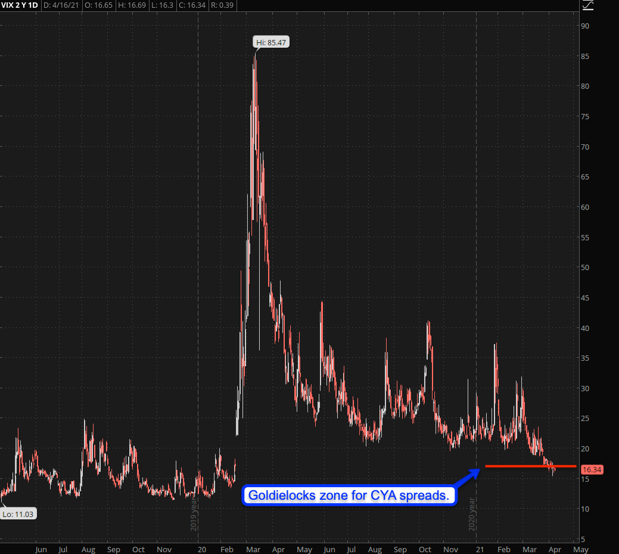Click the 21 year label on time axis
Screen dimensions: 619x554
pos(478,549)
